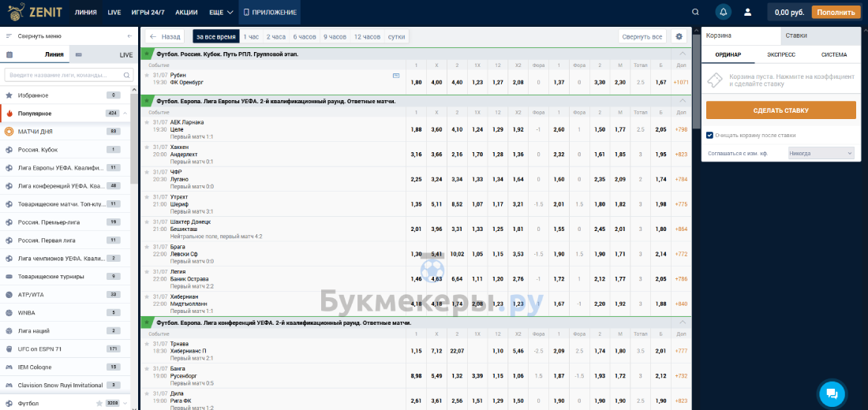The width and height of the screenshot is (868, 410).
Task: Select the СИСТЕМА bet type tab
Action: 834,54
